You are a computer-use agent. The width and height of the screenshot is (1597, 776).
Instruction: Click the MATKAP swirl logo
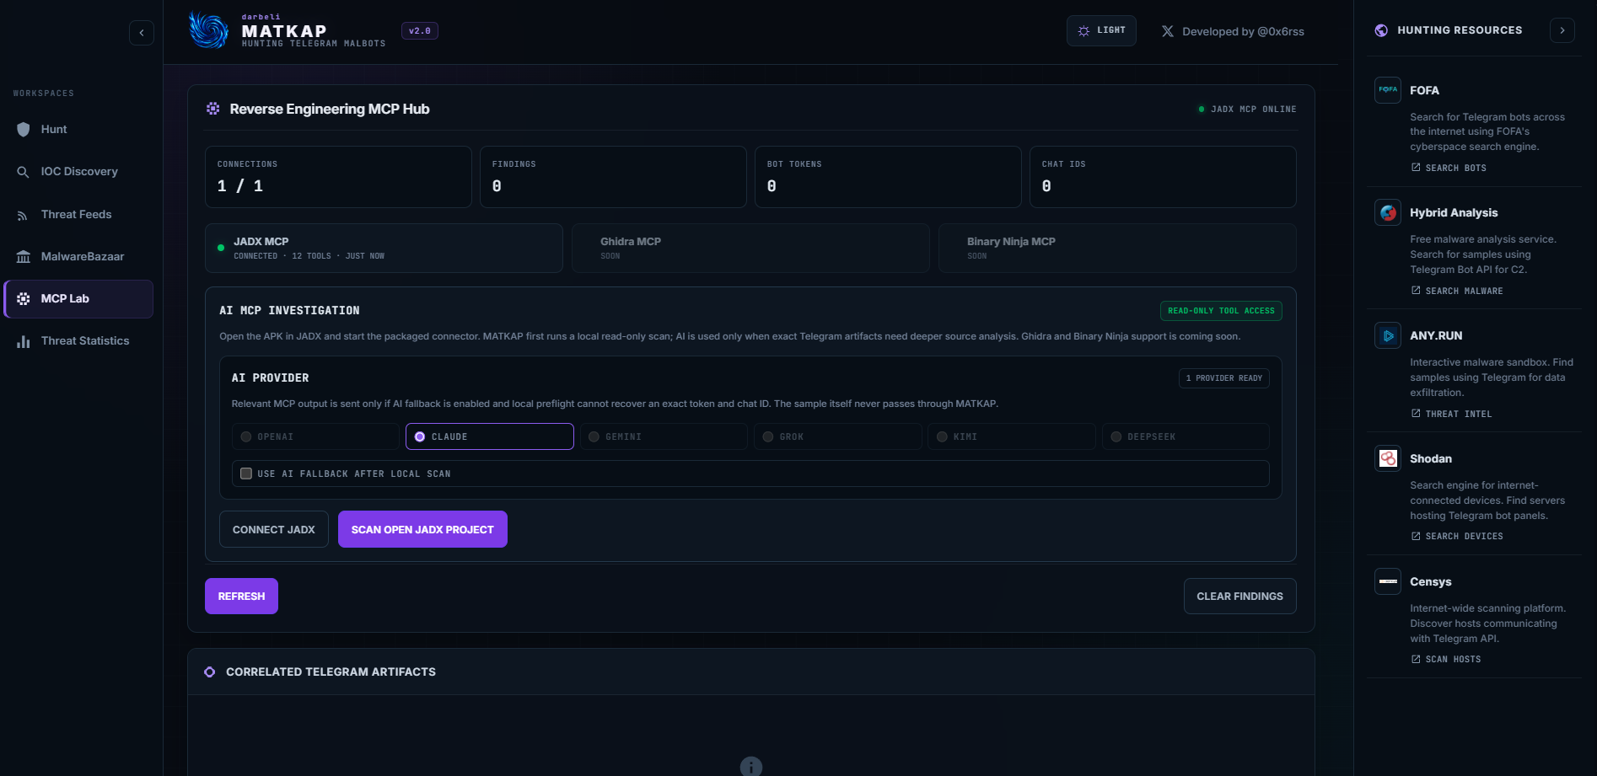point(208,30)
